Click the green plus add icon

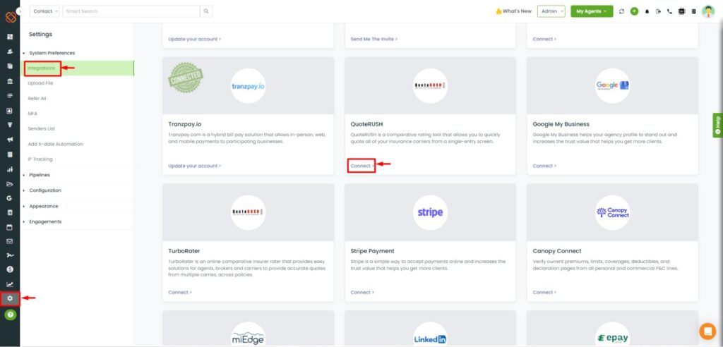635,11
